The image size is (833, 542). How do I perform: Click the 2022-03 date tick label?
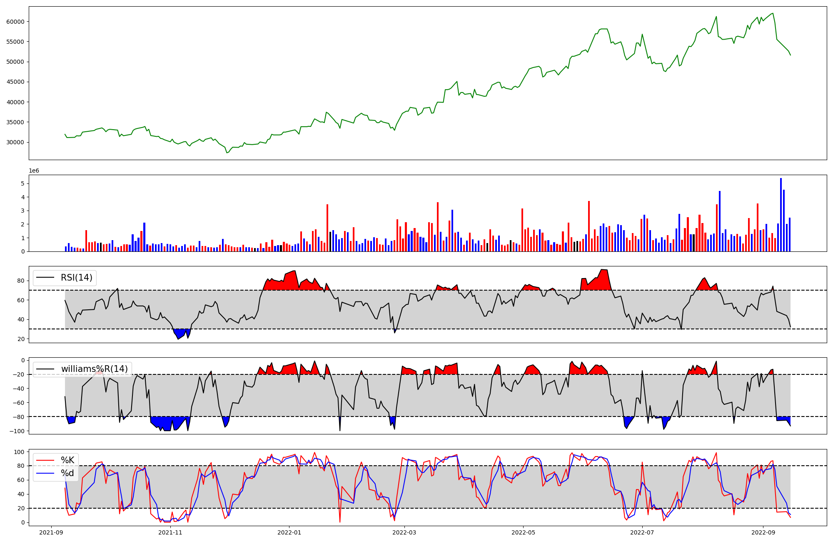404,532
